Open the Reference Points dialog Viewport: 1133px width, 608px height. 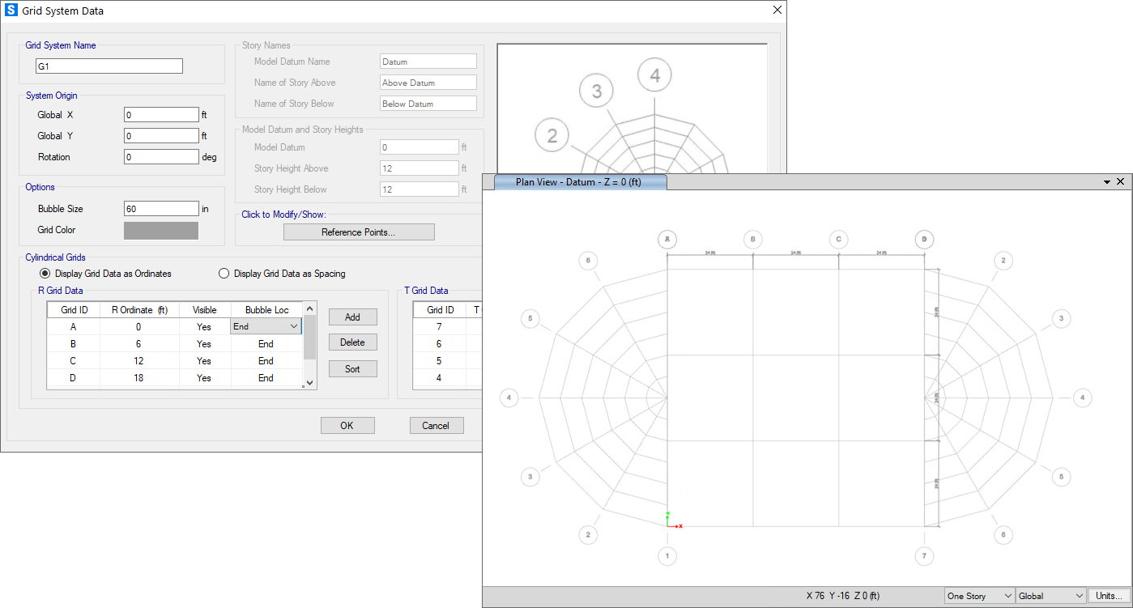pos(359,232)
